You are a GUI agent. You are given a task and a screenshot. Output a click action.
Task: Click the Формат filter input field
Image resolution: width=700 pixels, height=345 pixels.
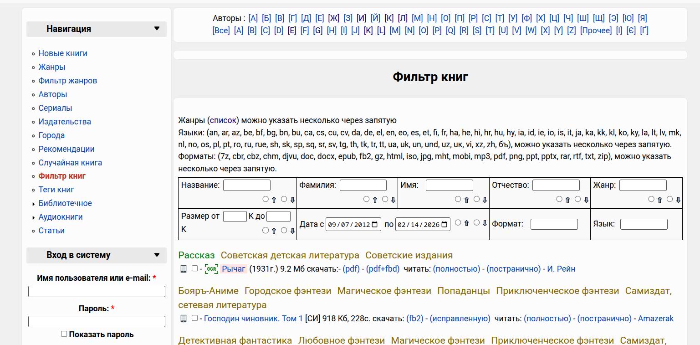coord(554,224)
